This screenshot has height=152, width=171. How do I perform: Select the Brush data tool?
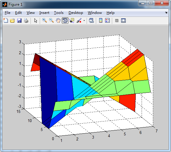click(x=79, y=20)
